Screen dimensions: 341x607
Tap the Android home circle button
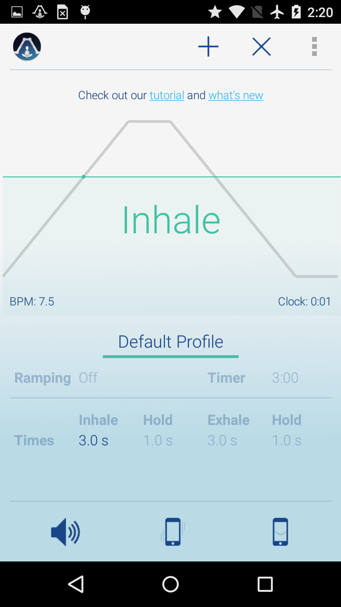pos(170,584)
